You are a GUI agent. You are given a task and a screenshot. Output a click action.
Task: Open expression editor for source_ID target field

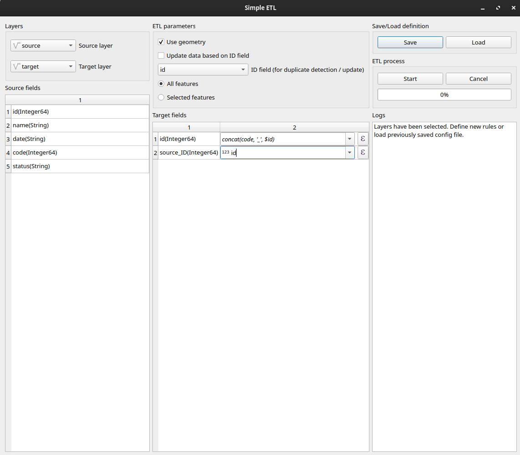[x=363, y=153]
